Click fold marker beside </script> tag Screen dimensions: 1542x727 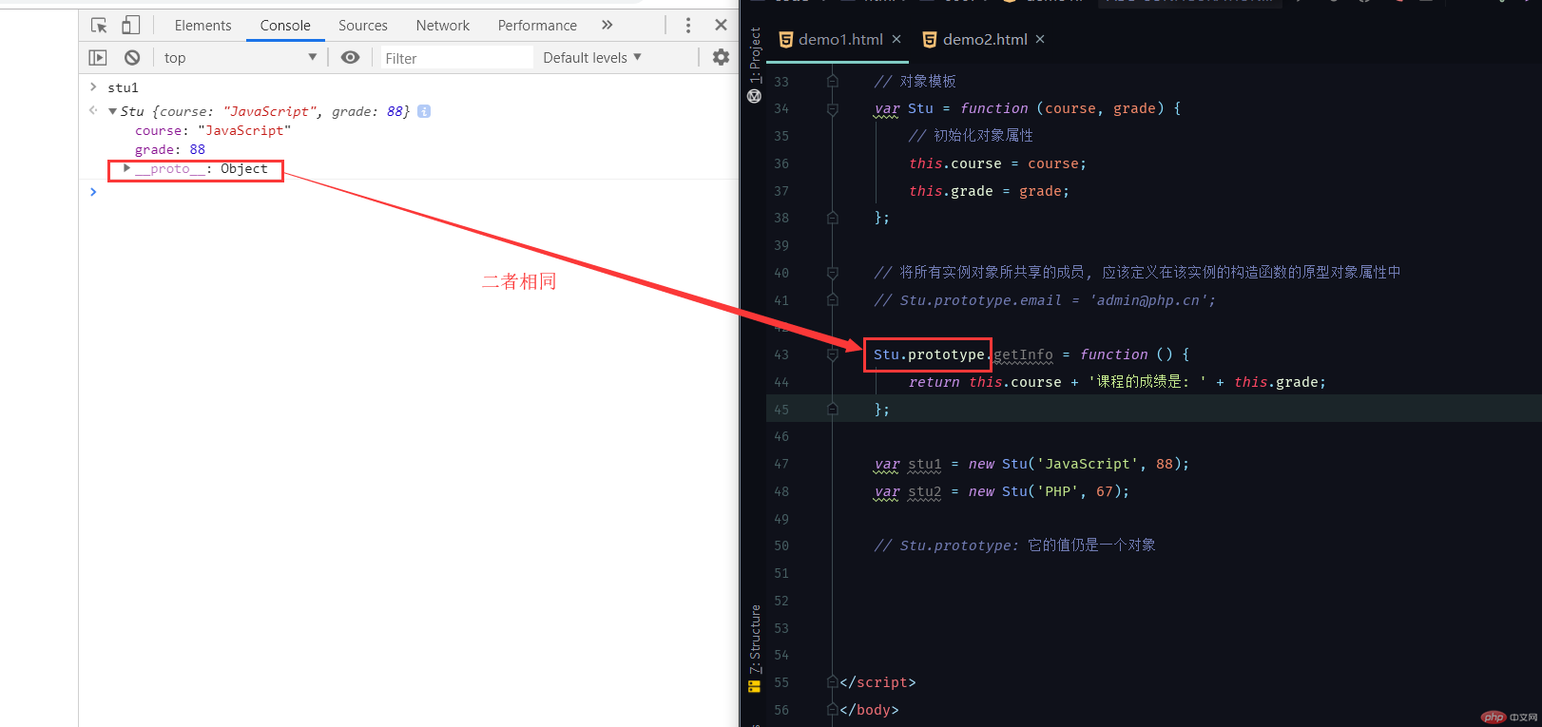[x=833, y=682]
